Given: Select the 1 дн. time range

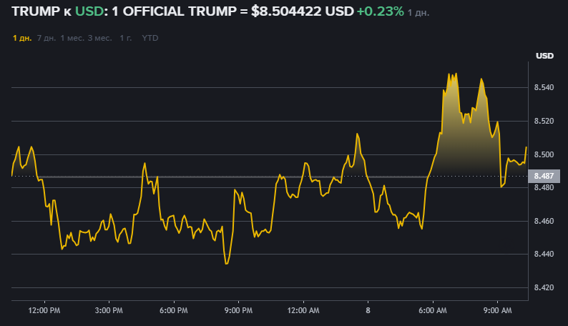Looking at the screenshot, I should pyautogui.click(x=22, y=38).
